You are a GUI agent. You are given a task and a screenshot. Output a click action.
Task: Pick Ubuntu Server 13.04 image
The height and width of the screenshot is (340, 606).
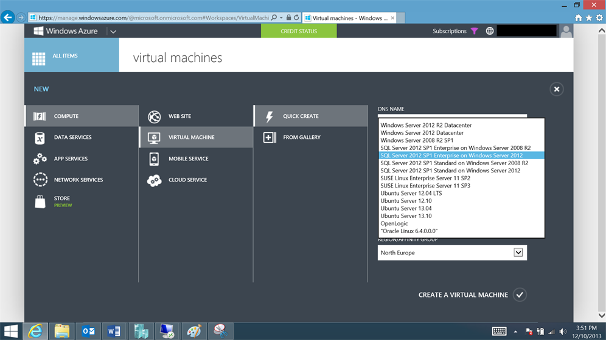[x=461, y=208]
